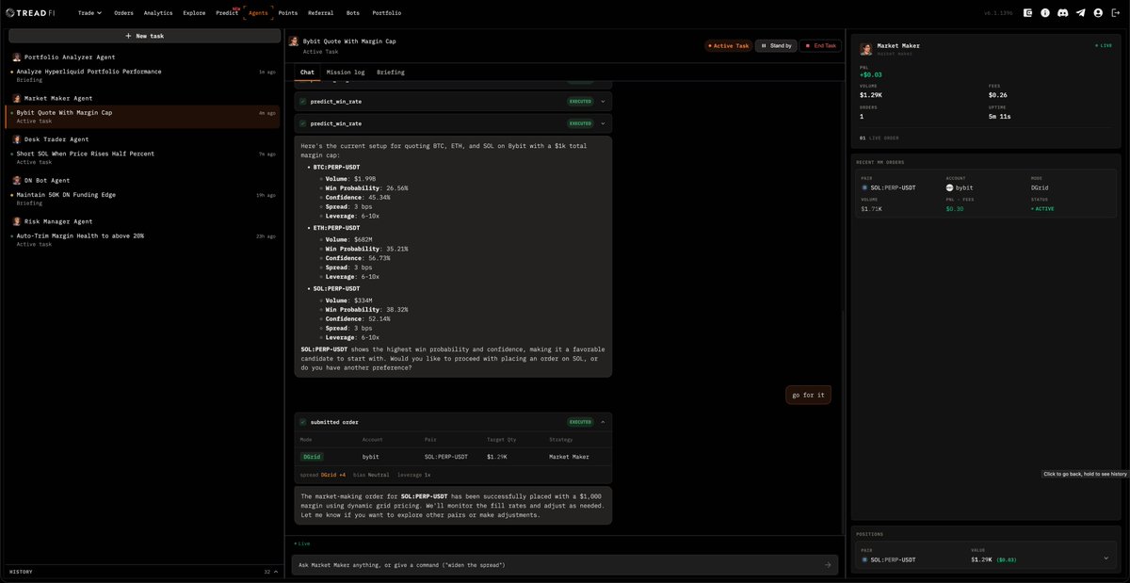This screenshot has width=1130, height=583.
Task: Open the Telegram paper-plane icon
Action: (1080, 13)
